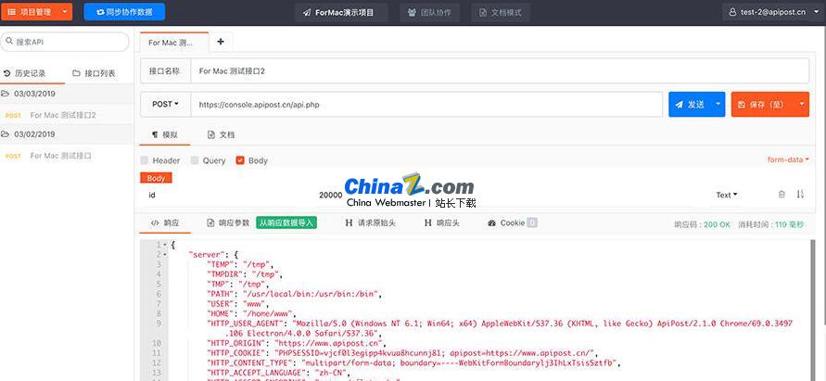Collapse the server node in JSON response
Image resolution: width=826 pixels, height=381 pixels.
click(x=163, y=254)
